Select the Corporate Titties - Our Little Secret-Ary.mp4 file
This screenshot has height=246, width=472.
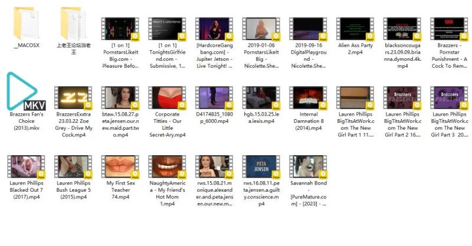pos(168,98)
